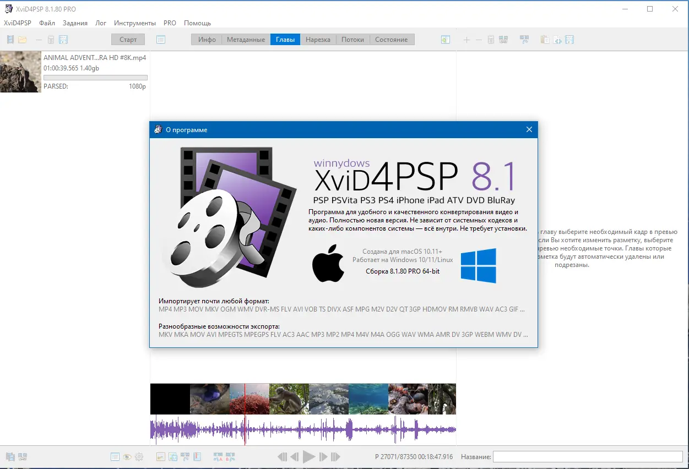Click the clipboard paste chapters icon
The image size is (689, 469).
click(x=545, y=40)
